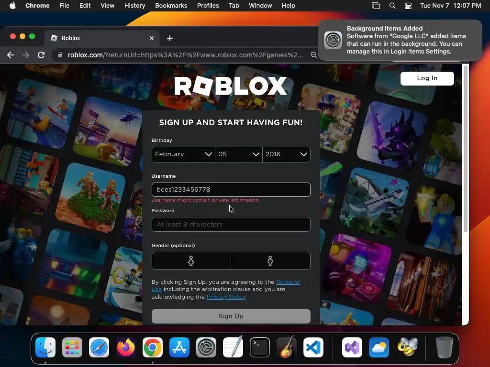The width and height of the screenshot is (490, 367).
Task: Open the Trash in the dock
Action: click(x=444, y=347)
